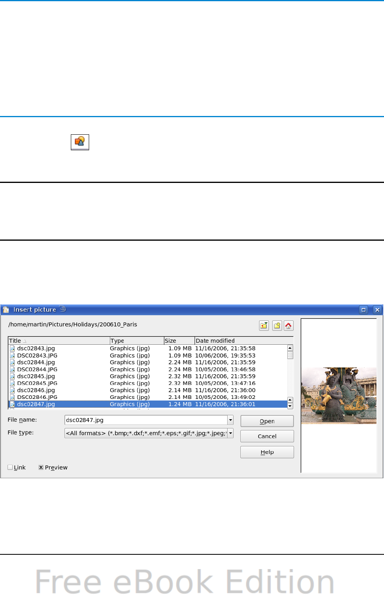Open the File name dropdown arrow
The image size is (384, 595).
click(230, 420)
